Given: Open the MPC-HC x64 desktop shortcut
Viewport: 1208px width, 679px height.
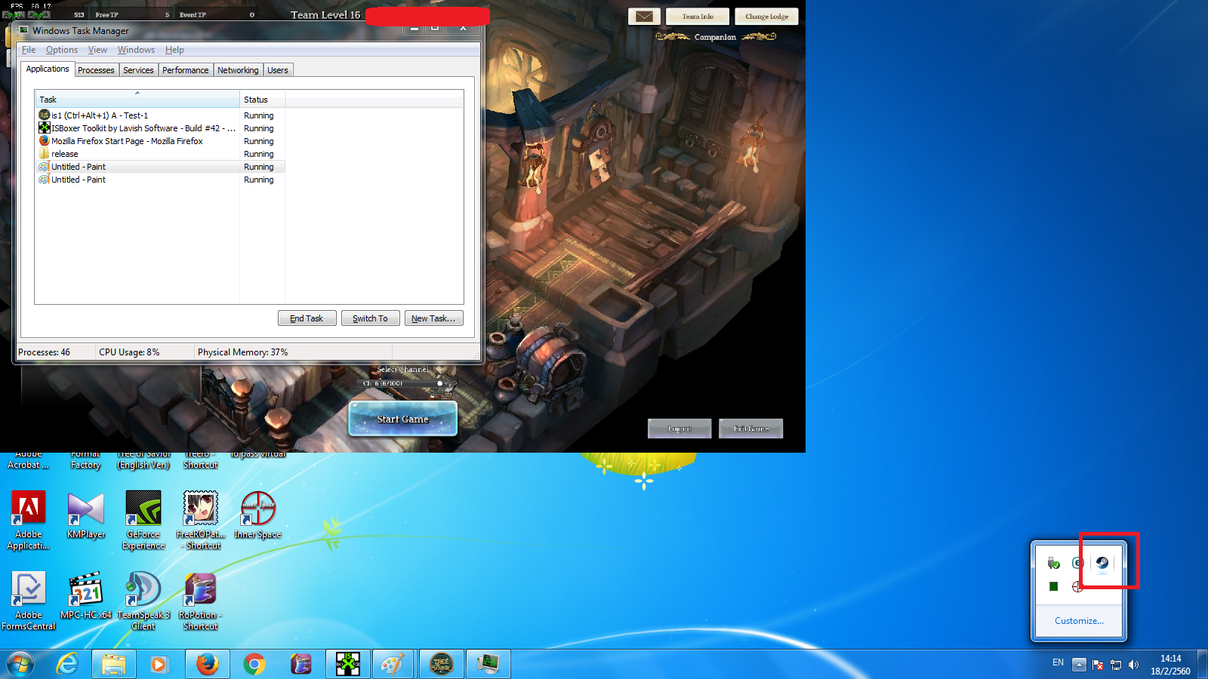Looking at the screenshot, I should pos(86,596).
